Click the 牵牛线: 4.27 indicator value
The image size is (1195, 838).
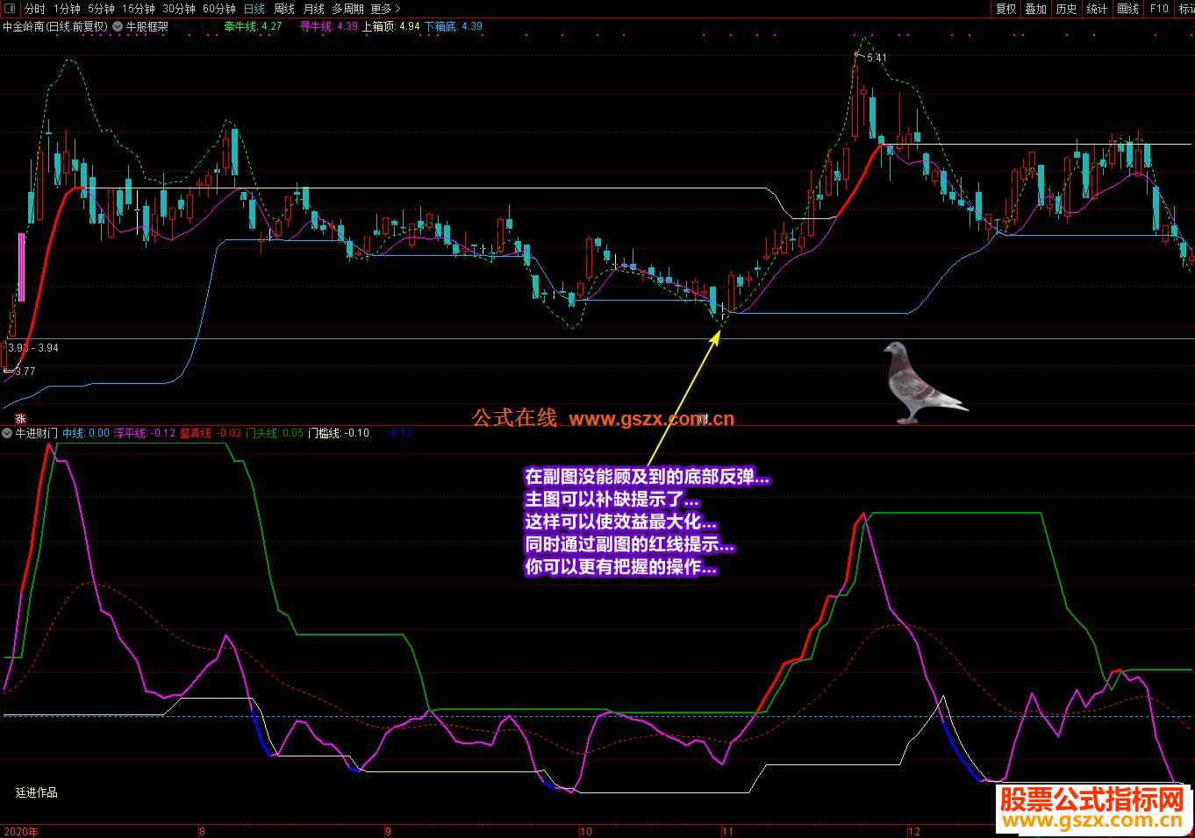pyautogui.click(x=253, y=26)
